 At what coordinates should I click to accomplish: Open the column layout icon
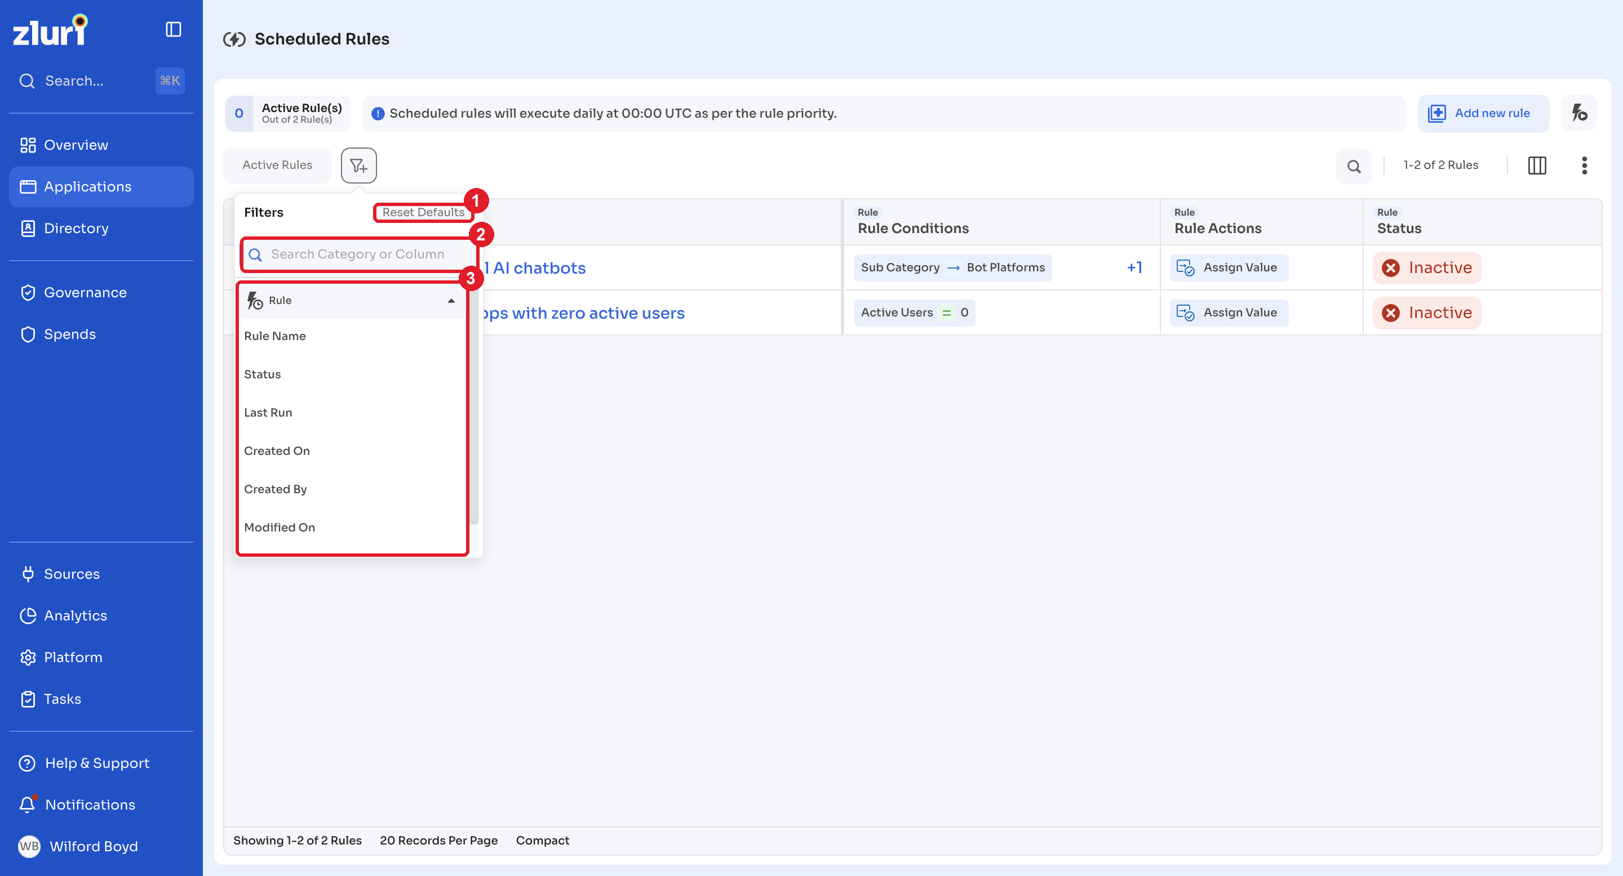point(1537,166)
